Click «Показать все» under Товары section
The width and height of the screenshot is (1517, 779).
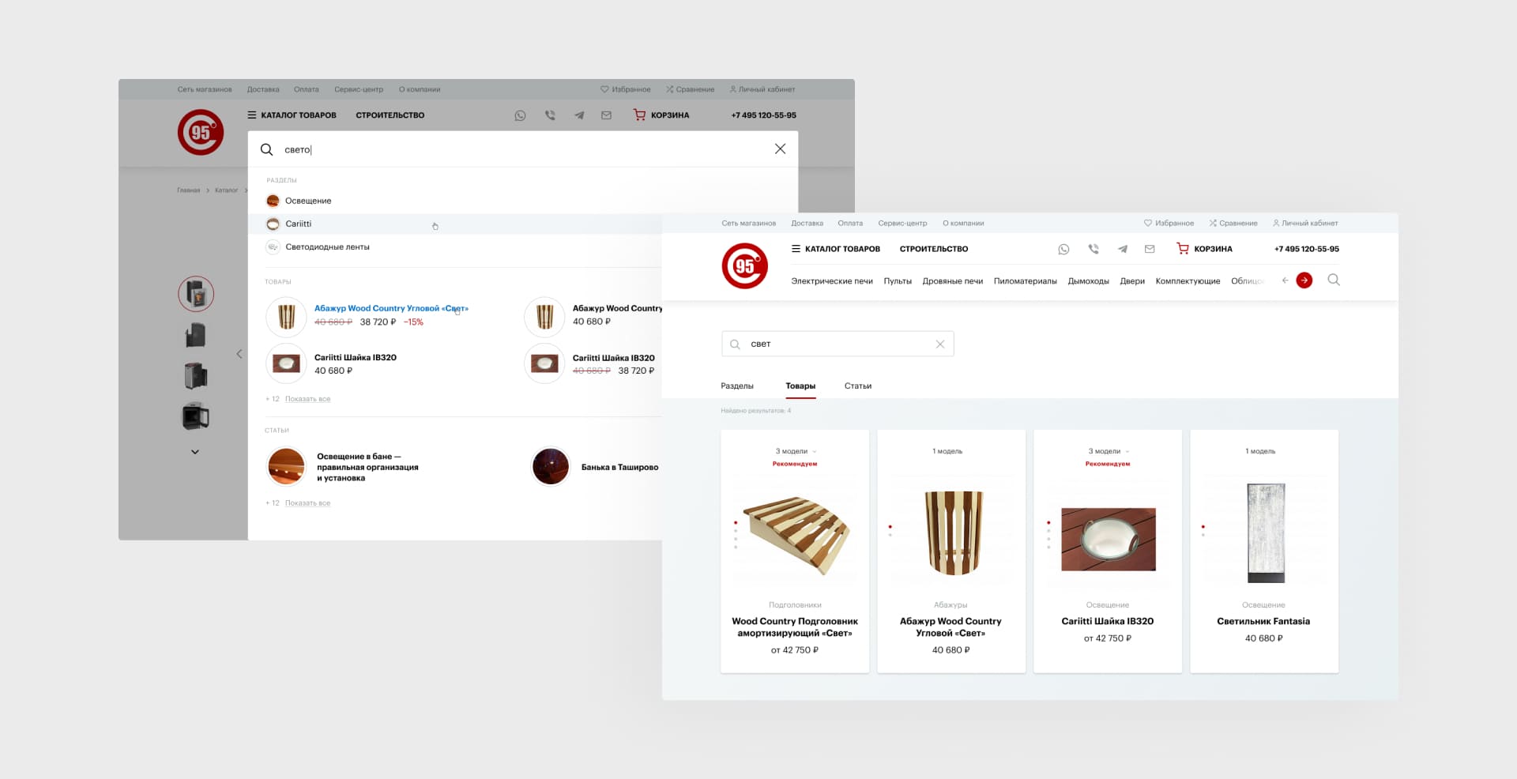pyautogui.click(x=307, y=399)
